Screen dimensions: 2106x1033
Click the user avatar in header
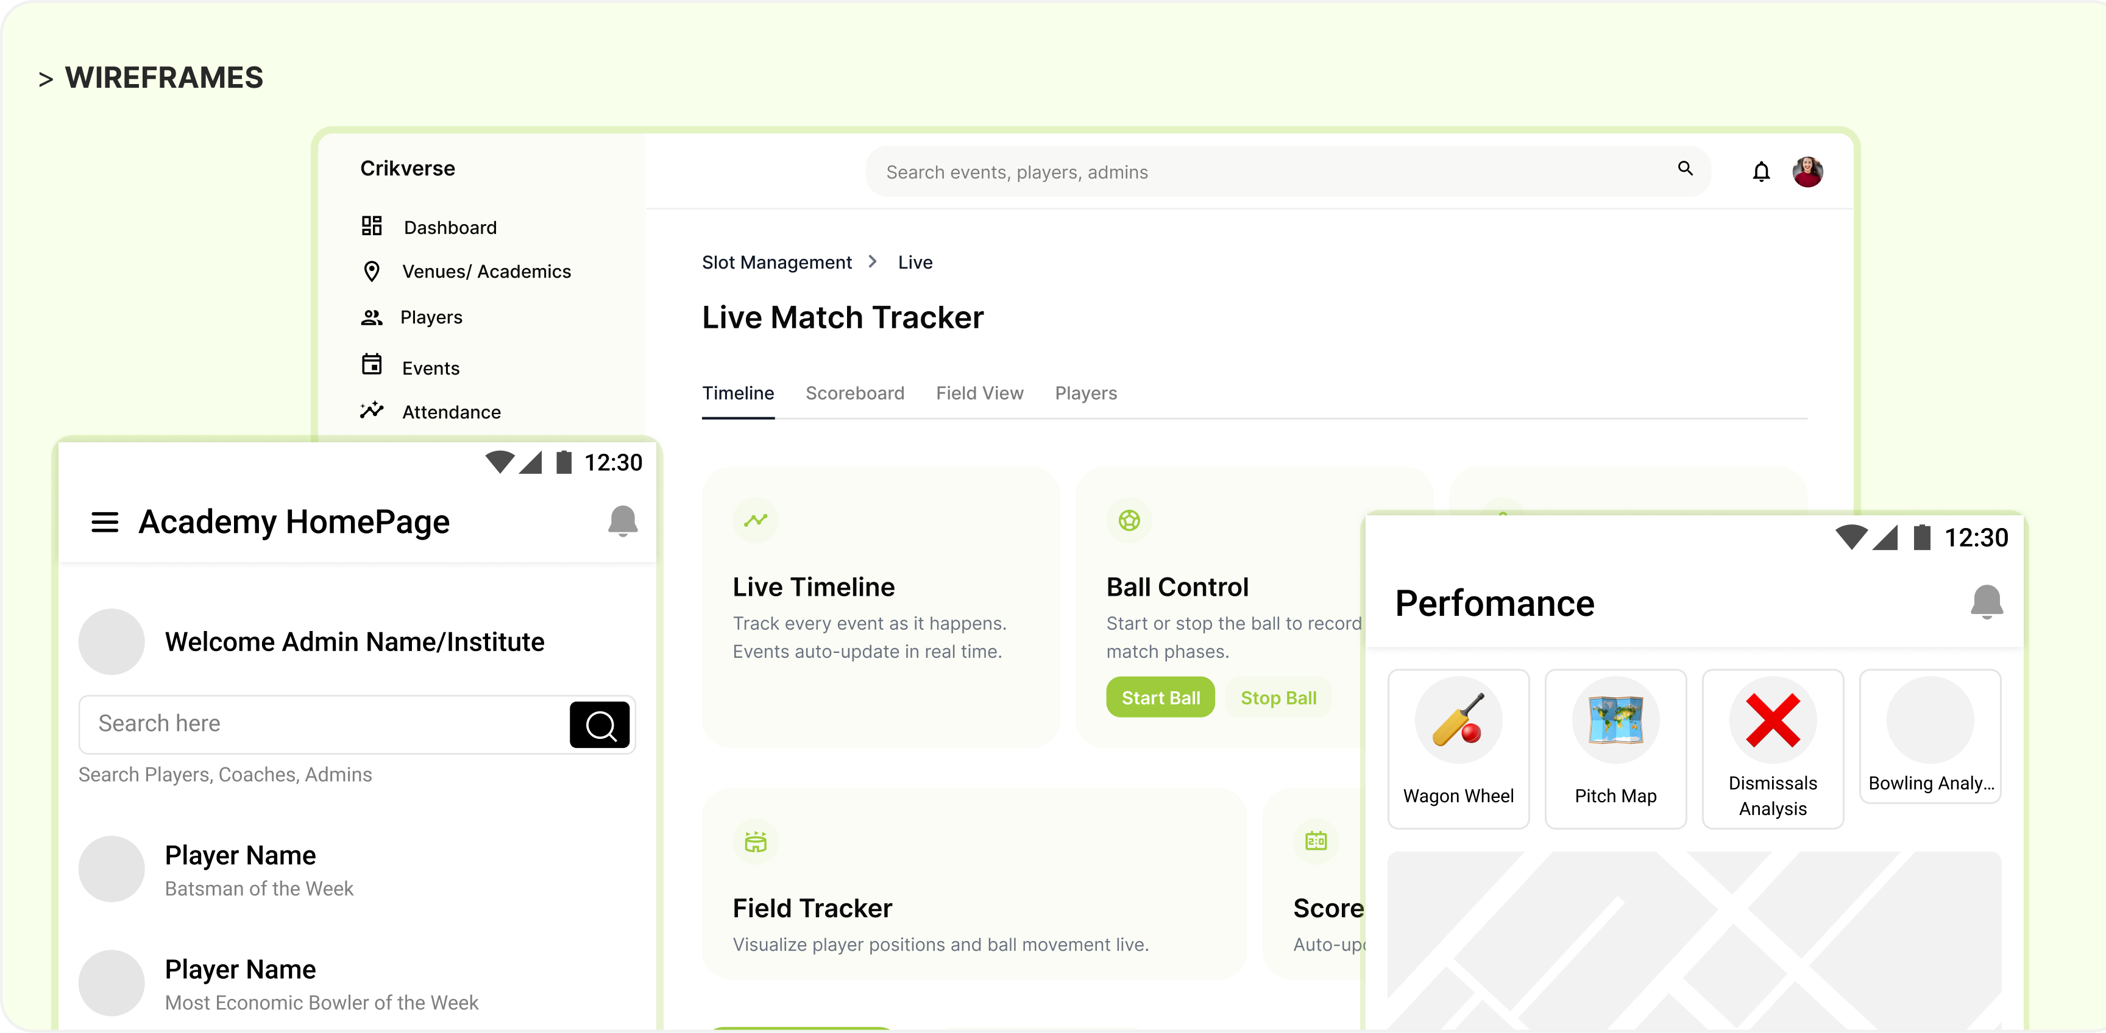tap(1807, 172)
